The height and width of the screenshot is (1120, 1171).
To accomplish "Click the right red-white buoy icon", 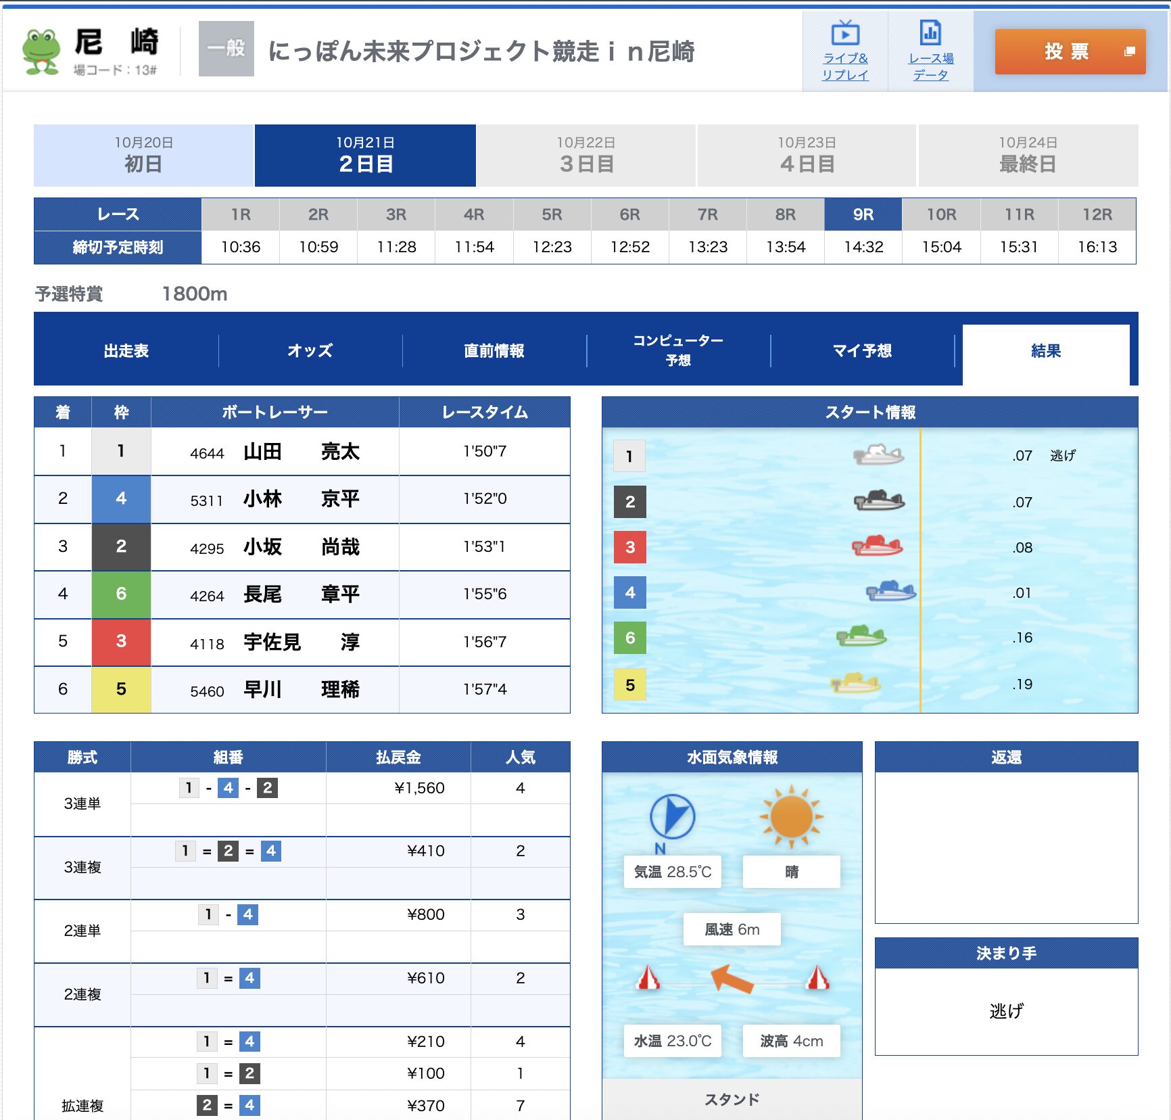I will [x=818, y=977].
